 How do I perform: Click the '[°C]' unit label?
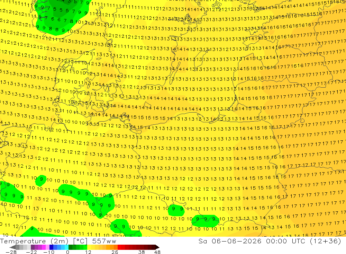[80, 241]
